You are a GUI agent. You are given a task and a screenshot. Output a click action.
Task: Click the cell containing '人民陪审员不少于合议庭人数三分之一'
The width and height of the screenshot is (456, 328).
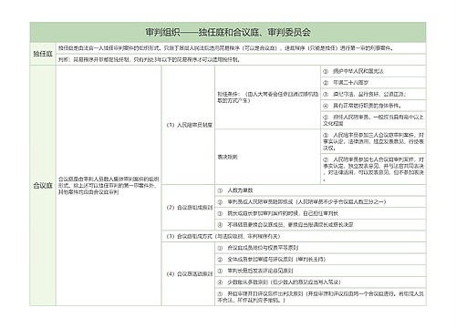tap(320, 202)
